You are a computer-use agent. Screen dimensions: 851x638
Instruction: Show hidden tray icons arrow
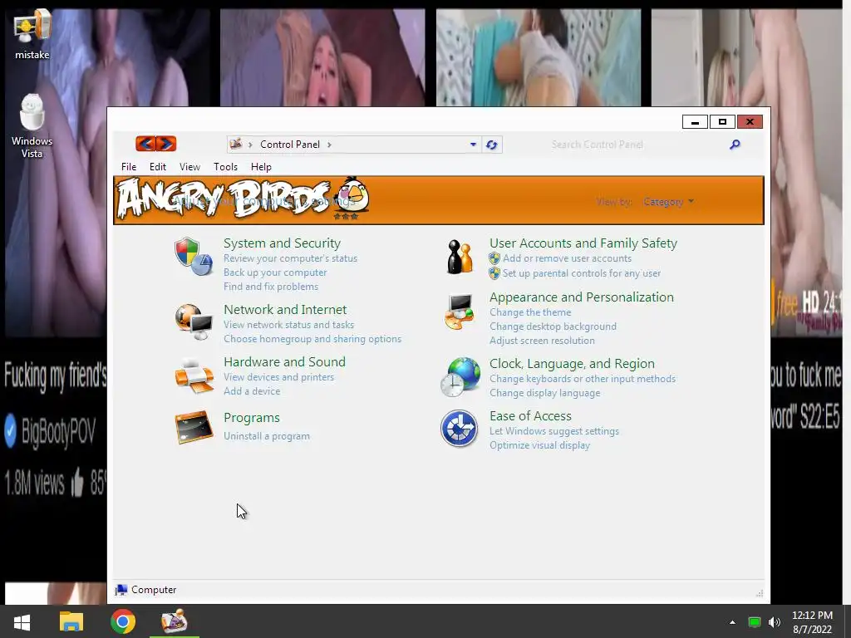point(732,622)
